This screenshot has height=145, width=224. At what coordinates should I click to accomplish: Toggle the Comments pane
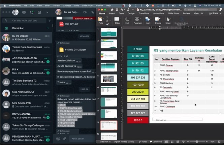(x=156, y=142)
